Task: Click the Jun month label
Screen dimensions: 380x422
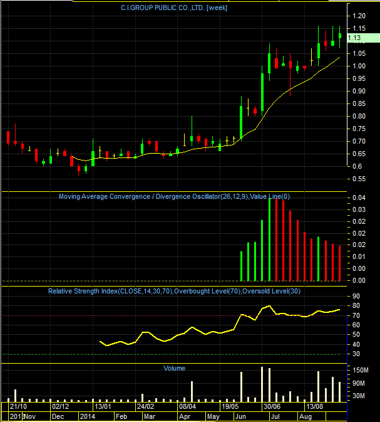Action: (x=240, y=416)
